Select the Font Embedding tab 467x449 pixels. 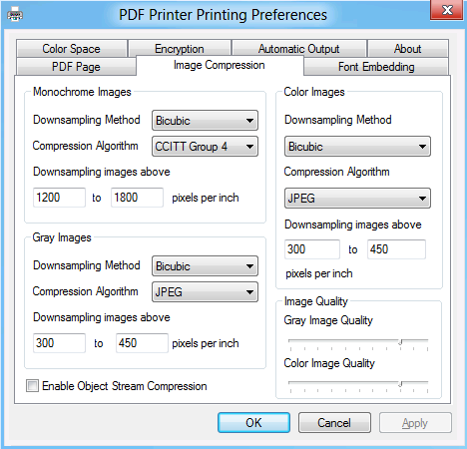[376, 67]
